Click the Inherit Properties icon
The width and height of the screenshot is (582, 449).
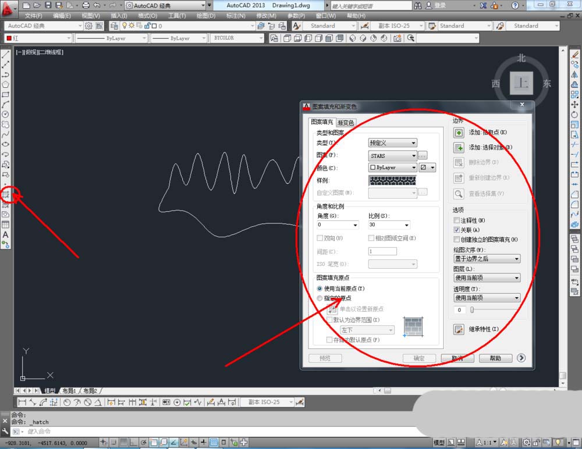(x=459, y=329)
